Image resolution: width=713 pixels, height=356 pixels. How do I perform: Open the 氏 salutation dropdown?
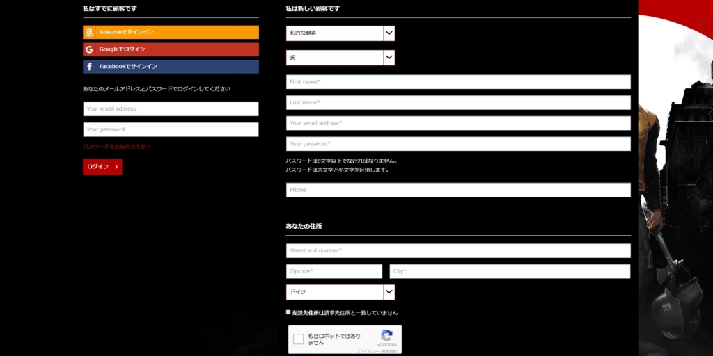coord(340,58)
